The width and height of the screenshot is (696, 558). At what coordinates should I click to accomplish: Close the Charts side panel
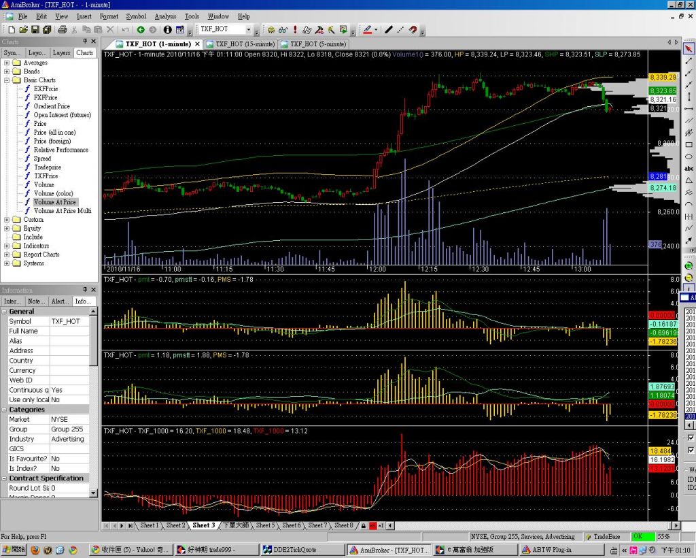(93, 42)
